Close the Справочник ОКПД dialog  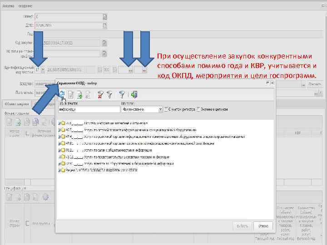[272, 83]
